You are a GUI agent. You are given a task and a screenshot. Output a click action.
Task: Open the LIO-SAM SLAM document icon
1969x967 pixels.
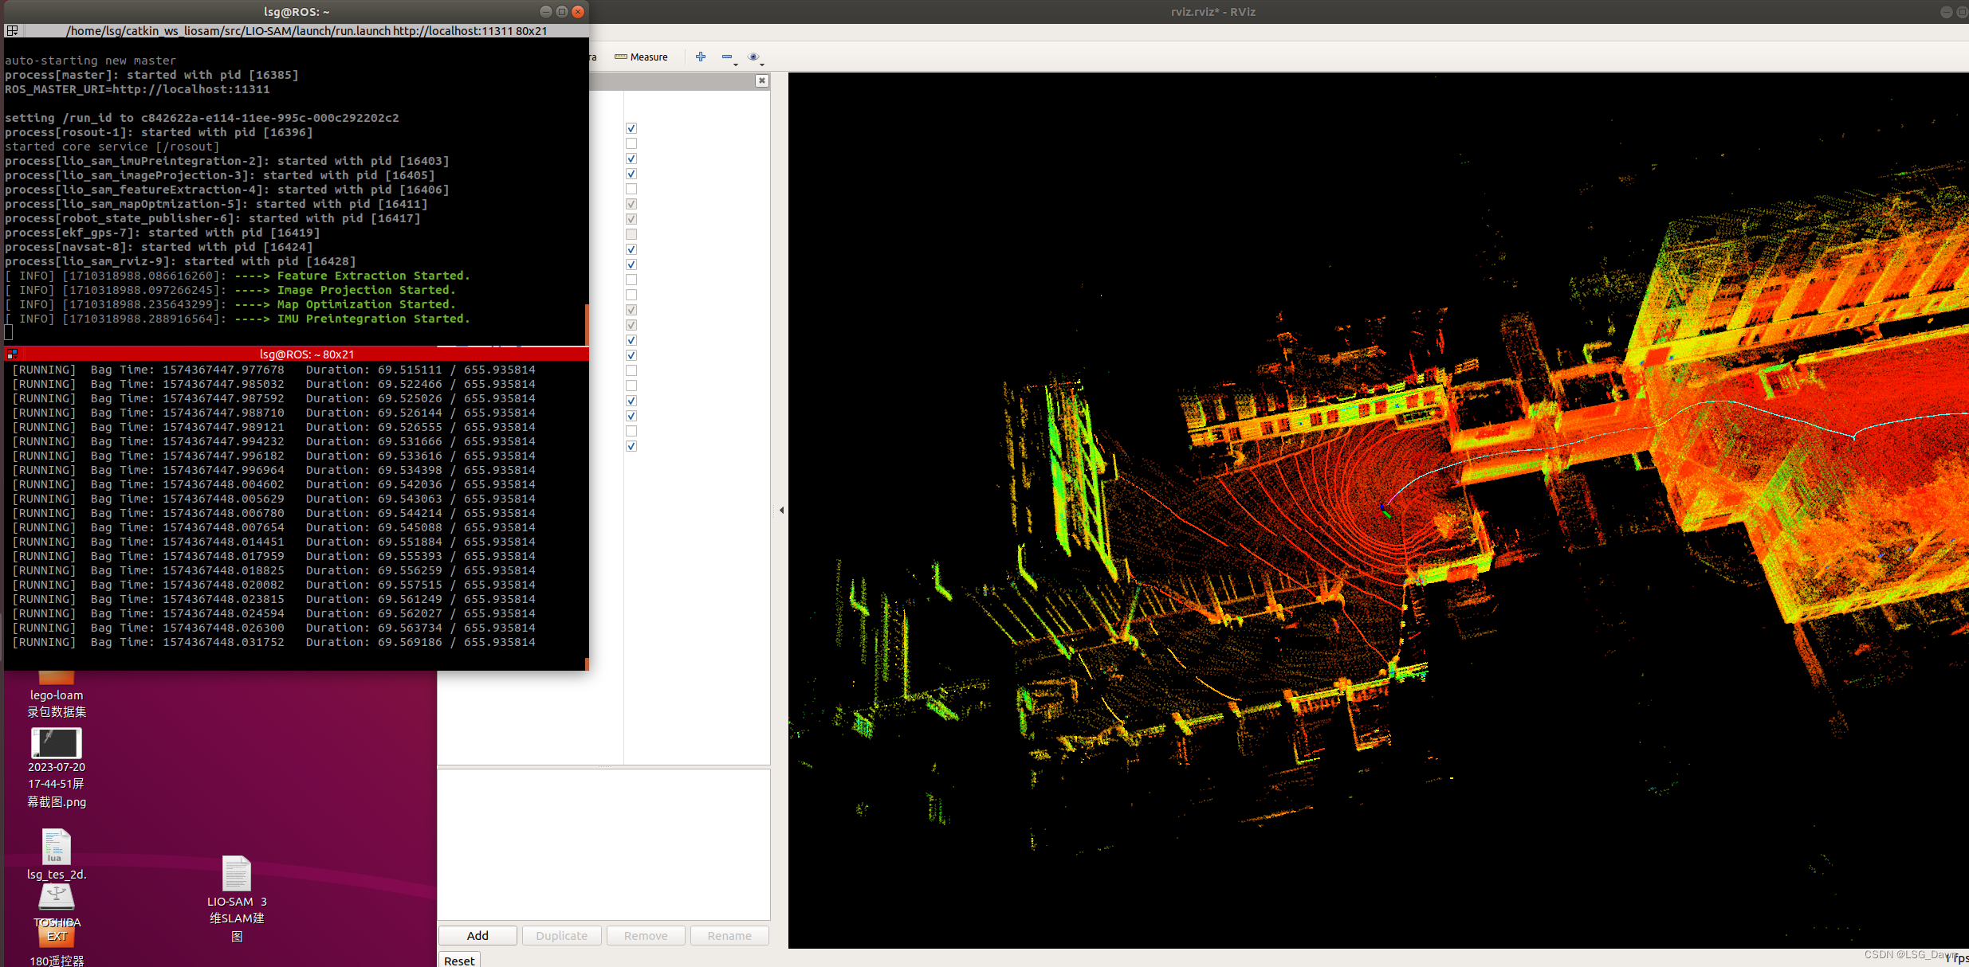click(x=236, y=874)
